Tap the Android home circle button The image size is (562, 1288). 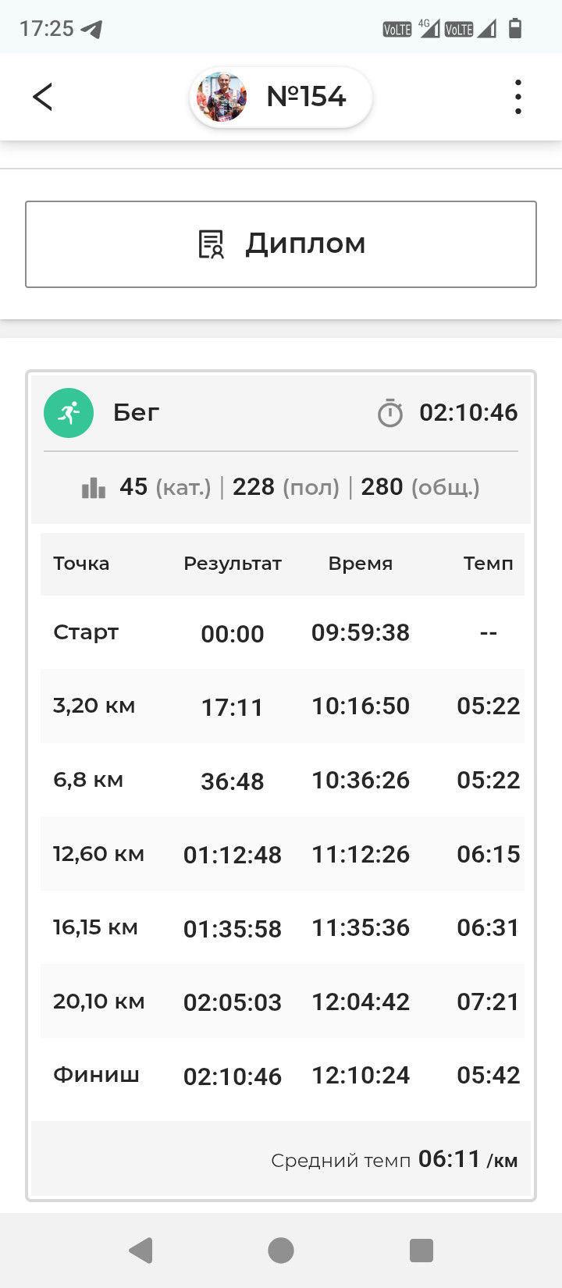(281, 1250)
